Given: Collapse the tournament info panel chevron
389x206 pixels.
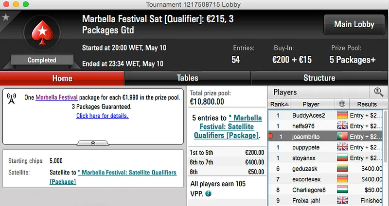Looking at the screenshot, I should tap(93, 143).
